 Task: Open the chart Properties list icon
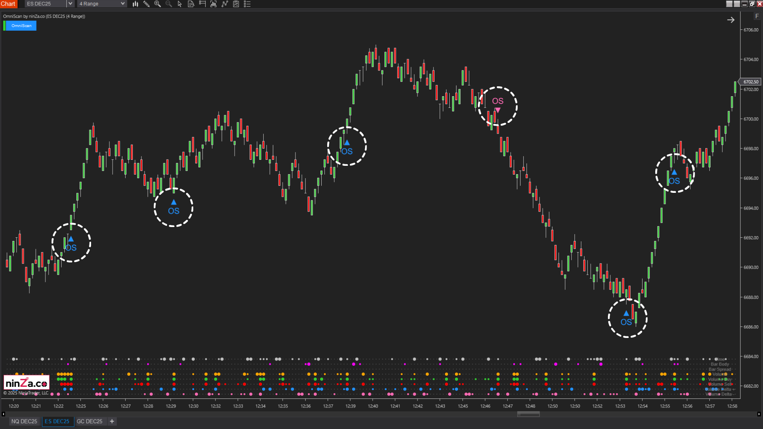pos(247,4)
